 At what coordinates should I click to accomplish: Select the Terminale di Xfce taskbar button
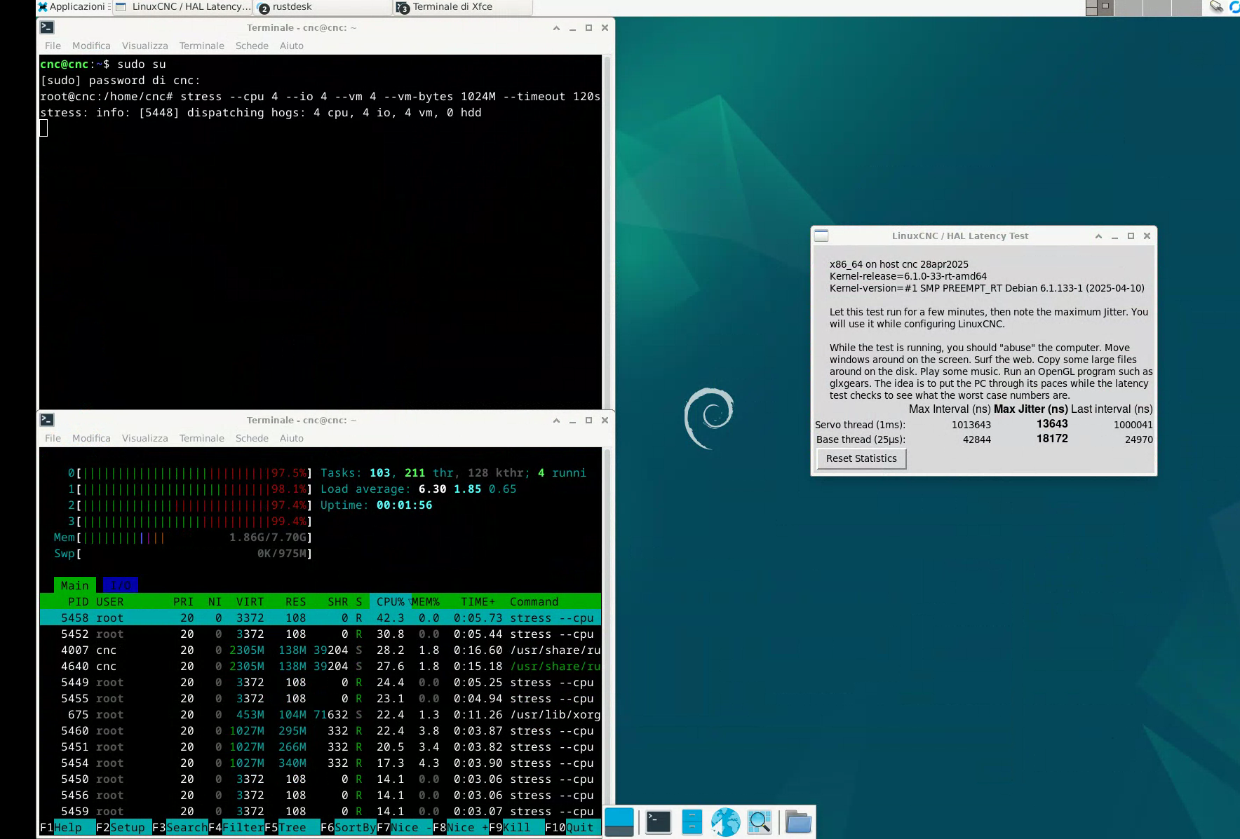[463, 7]
